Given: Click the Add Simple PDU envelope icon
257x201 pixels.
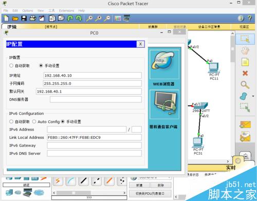Looking at the screenshot, I should (245, 124).
